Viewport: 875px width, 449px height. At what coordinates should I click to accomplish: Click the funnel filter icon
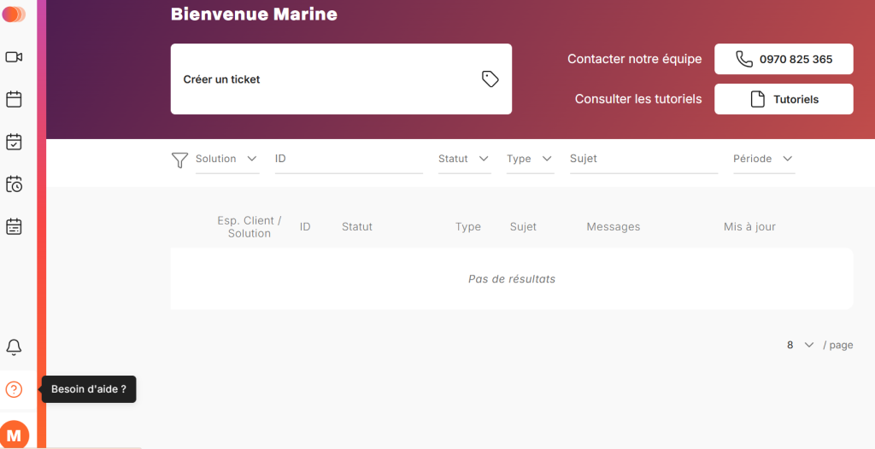click(x=179, y=160)
